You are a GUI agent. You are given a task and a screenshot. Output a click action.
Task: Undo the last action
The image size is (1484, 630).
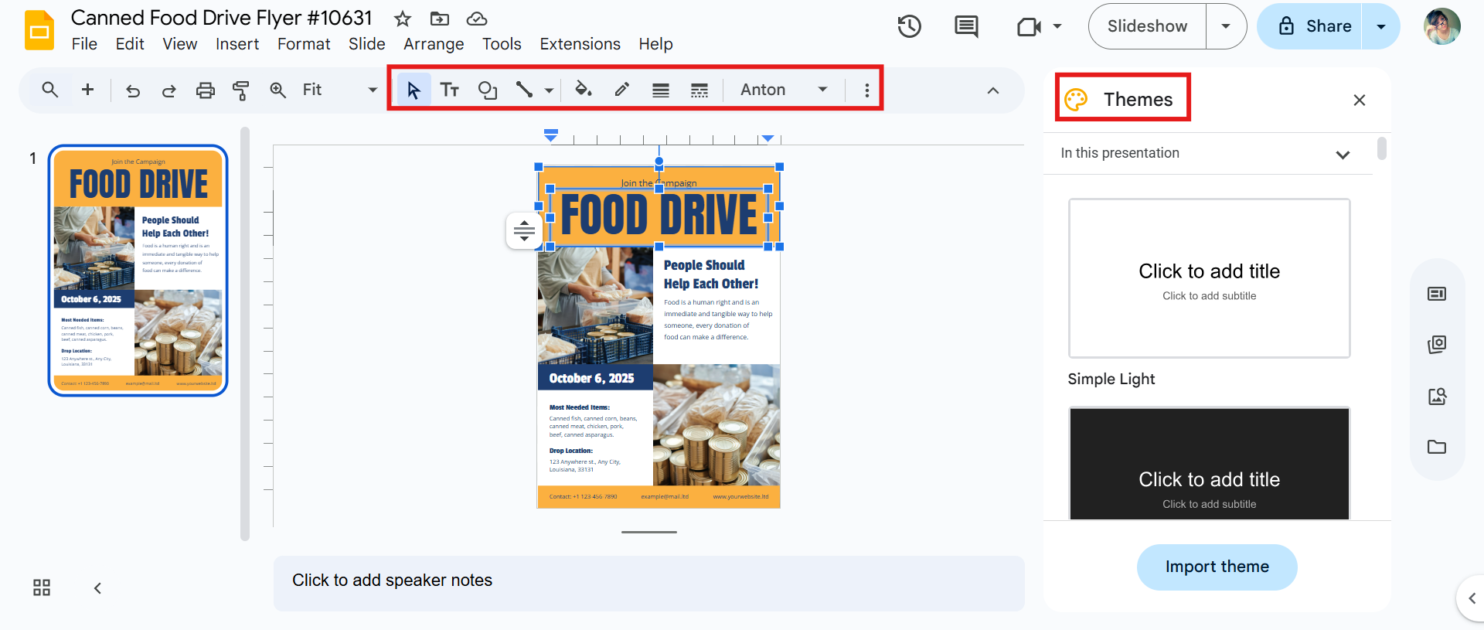[133, 90]
